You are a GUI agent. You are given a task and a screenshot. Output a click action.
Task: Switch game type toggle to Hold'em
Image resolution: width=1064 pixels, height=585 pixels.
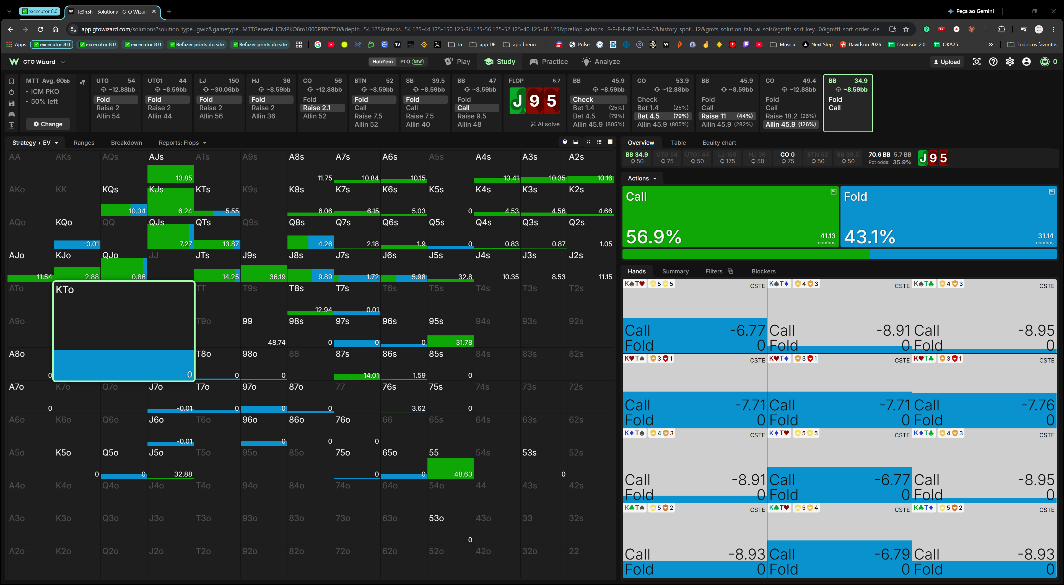(x=383, y=61)
